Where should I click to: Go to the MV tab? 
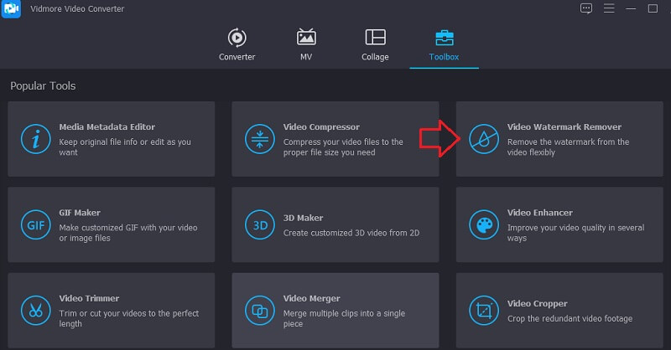click(306, 44)
